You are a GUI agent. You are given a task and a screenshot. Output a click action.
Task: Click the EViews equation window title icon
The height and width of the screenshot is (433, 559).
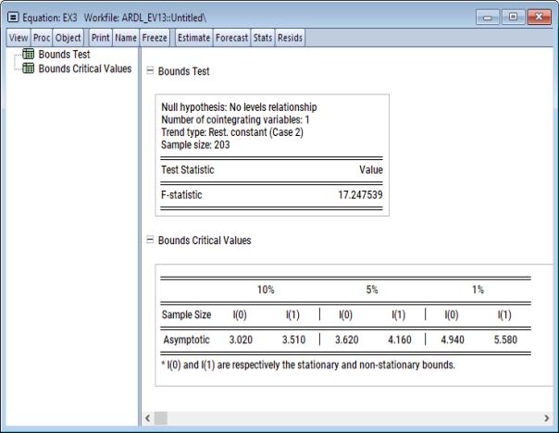tap(12, 16)
